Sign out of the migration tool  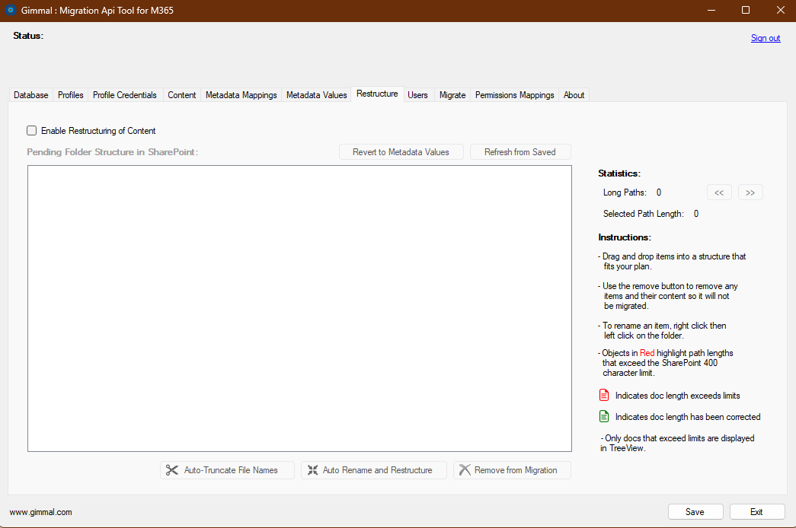(765, 37)
